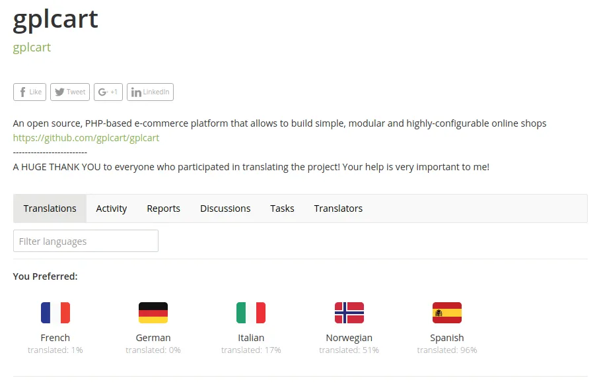Click the 'translated: 0%' text
Image resolution: width=603 pixels, height=384 pixels.
[x=153, y=350]
